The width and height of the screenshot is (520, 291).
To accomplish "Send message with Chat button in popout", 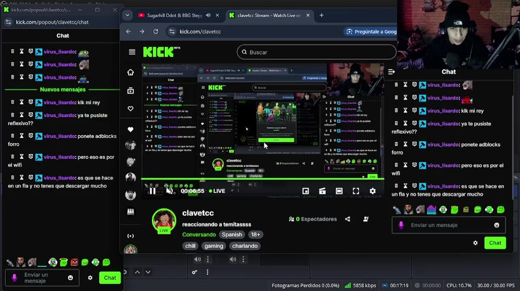I will click(x=110, y=278).
